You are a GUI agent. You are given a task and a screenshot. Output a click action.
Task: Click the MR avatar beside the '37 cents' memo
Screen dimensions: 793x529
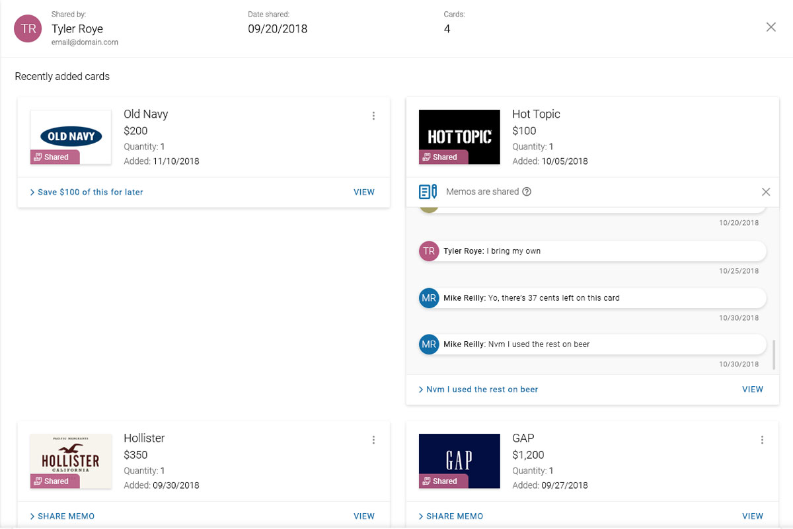coord(429,298)
